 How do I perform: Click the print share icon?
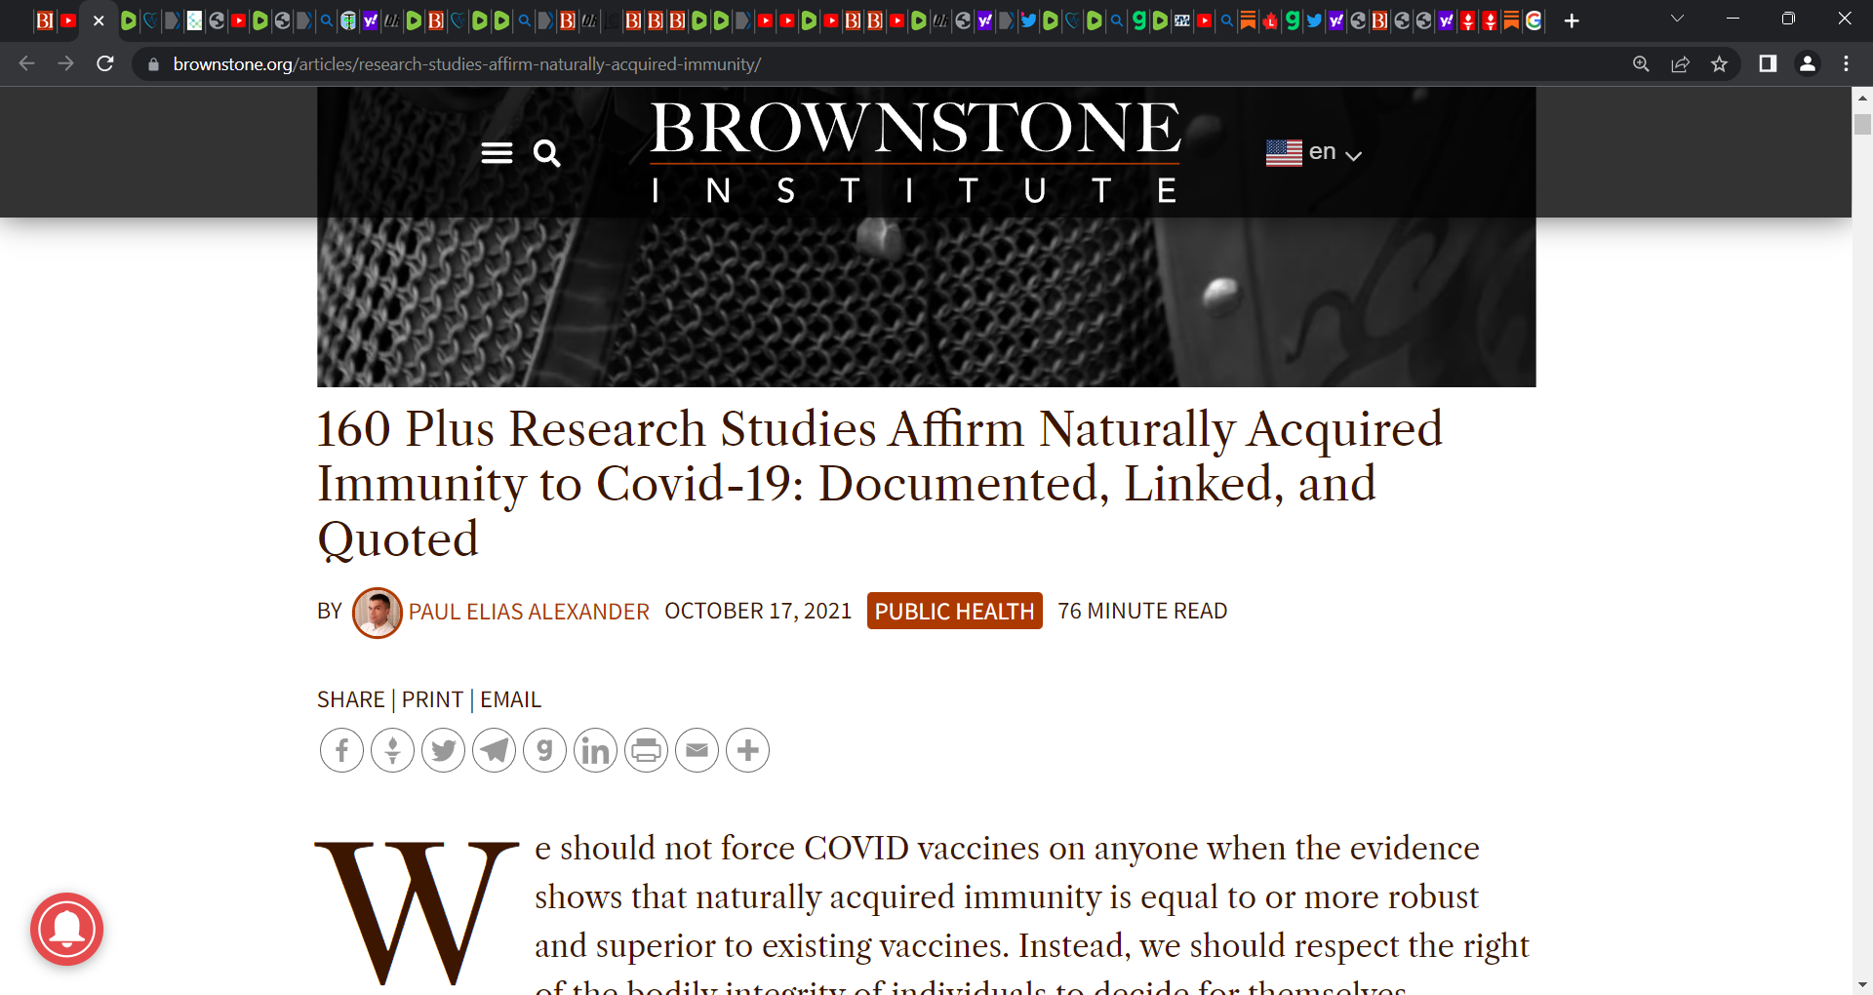pyautogui.click(x=646, y=750)
